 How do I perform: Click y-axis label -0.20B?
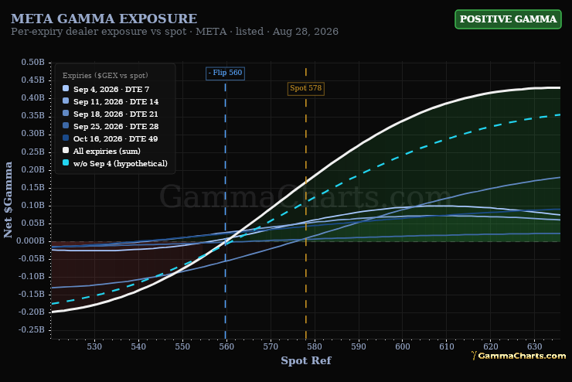(32, 312)
